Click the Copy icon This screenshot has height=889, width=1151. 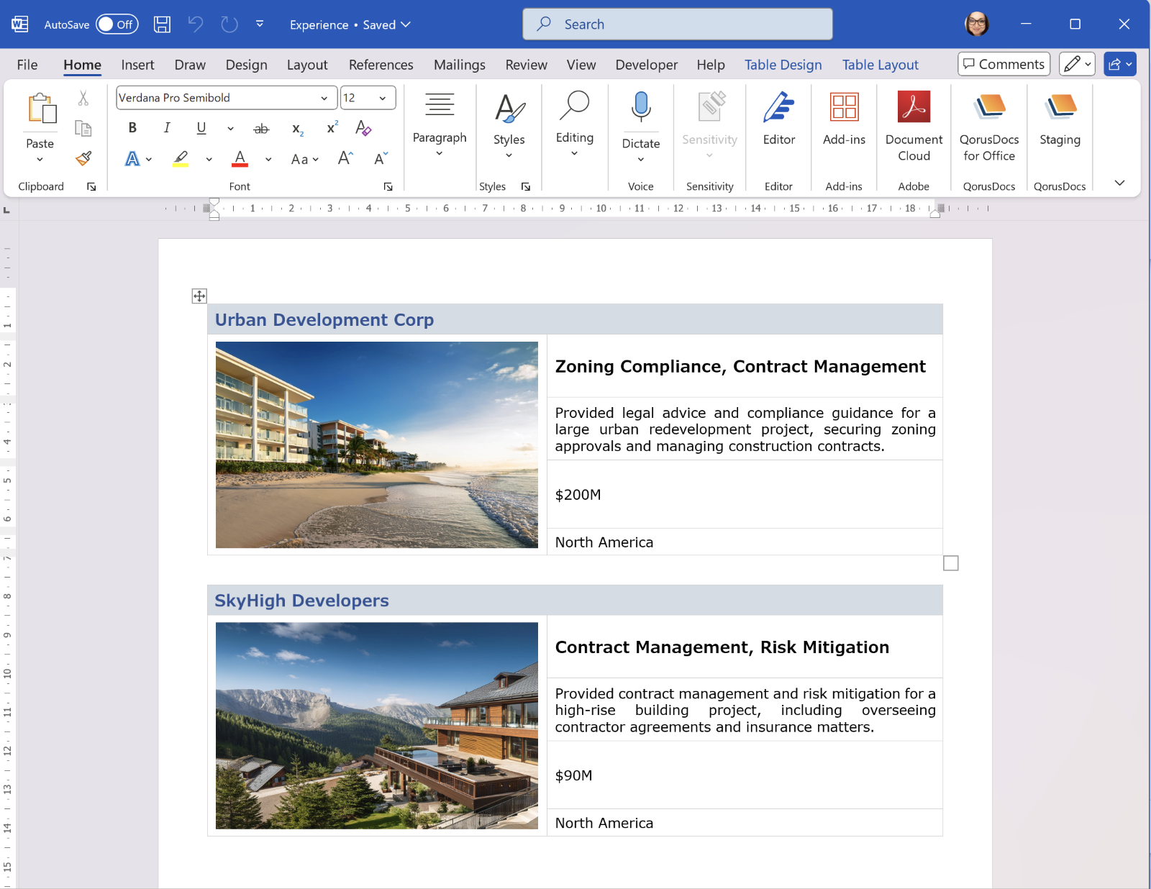[83, 129]
